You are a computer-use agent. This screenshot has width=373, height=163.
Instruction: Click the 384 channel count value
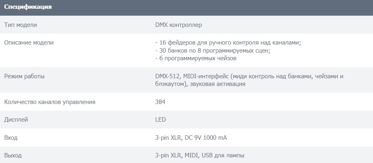click(160, 102)
